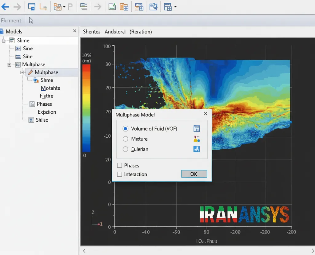Select the Eulerian radio button
The width and height of the screenshot is (315, 255).
(126, 149)
